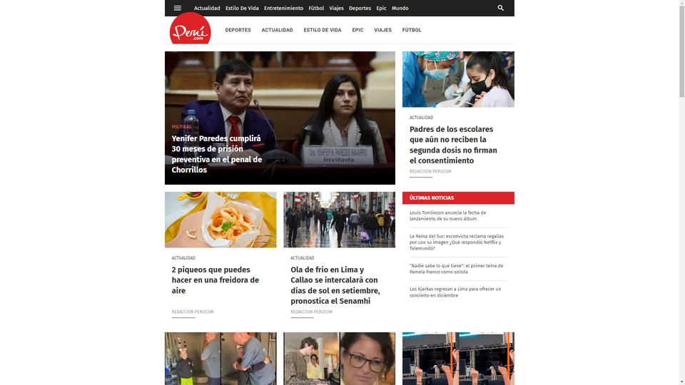Read Padres de los escolares article

(454, 145)
